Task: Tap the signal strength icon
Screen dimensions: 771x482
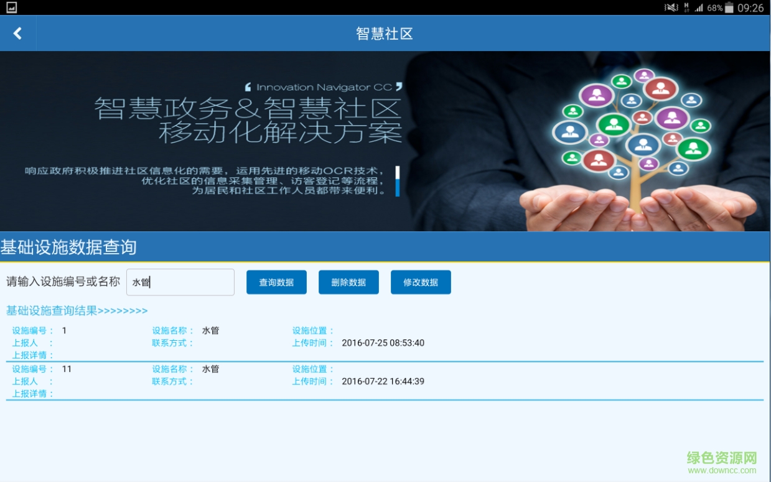Action: (698, 8)
